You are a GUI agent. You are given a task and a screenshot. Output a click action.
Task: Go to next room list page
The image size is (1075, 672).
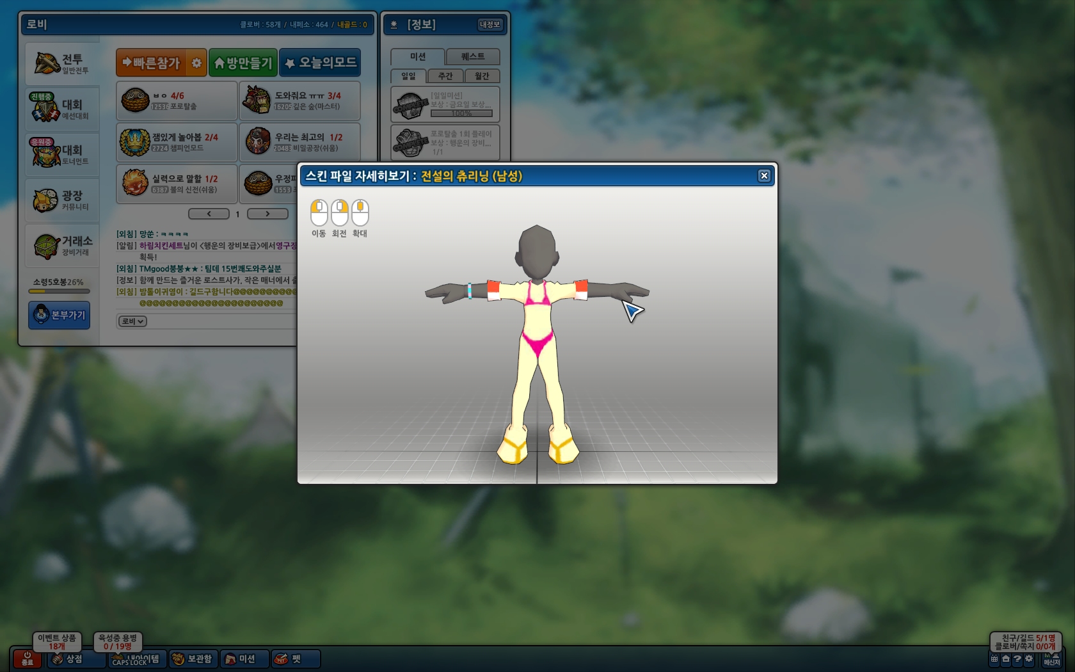click(267, 214)
